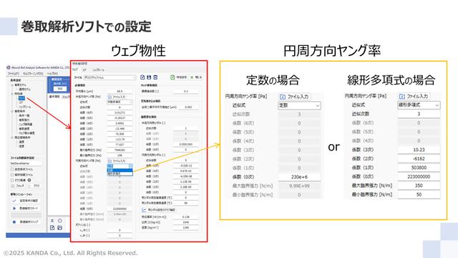Click the Wound Roll Analysis Software title bar logo
The image size is (458, 258).
pos(9,67)
